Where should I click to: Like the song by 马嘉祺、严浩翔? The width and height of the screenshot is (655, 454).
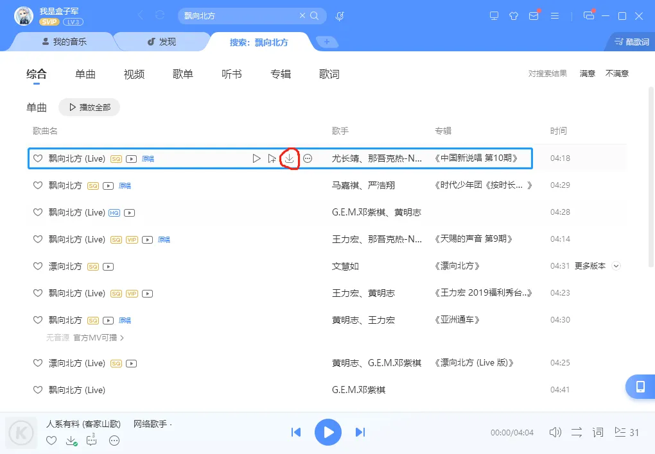coord(38,185)
